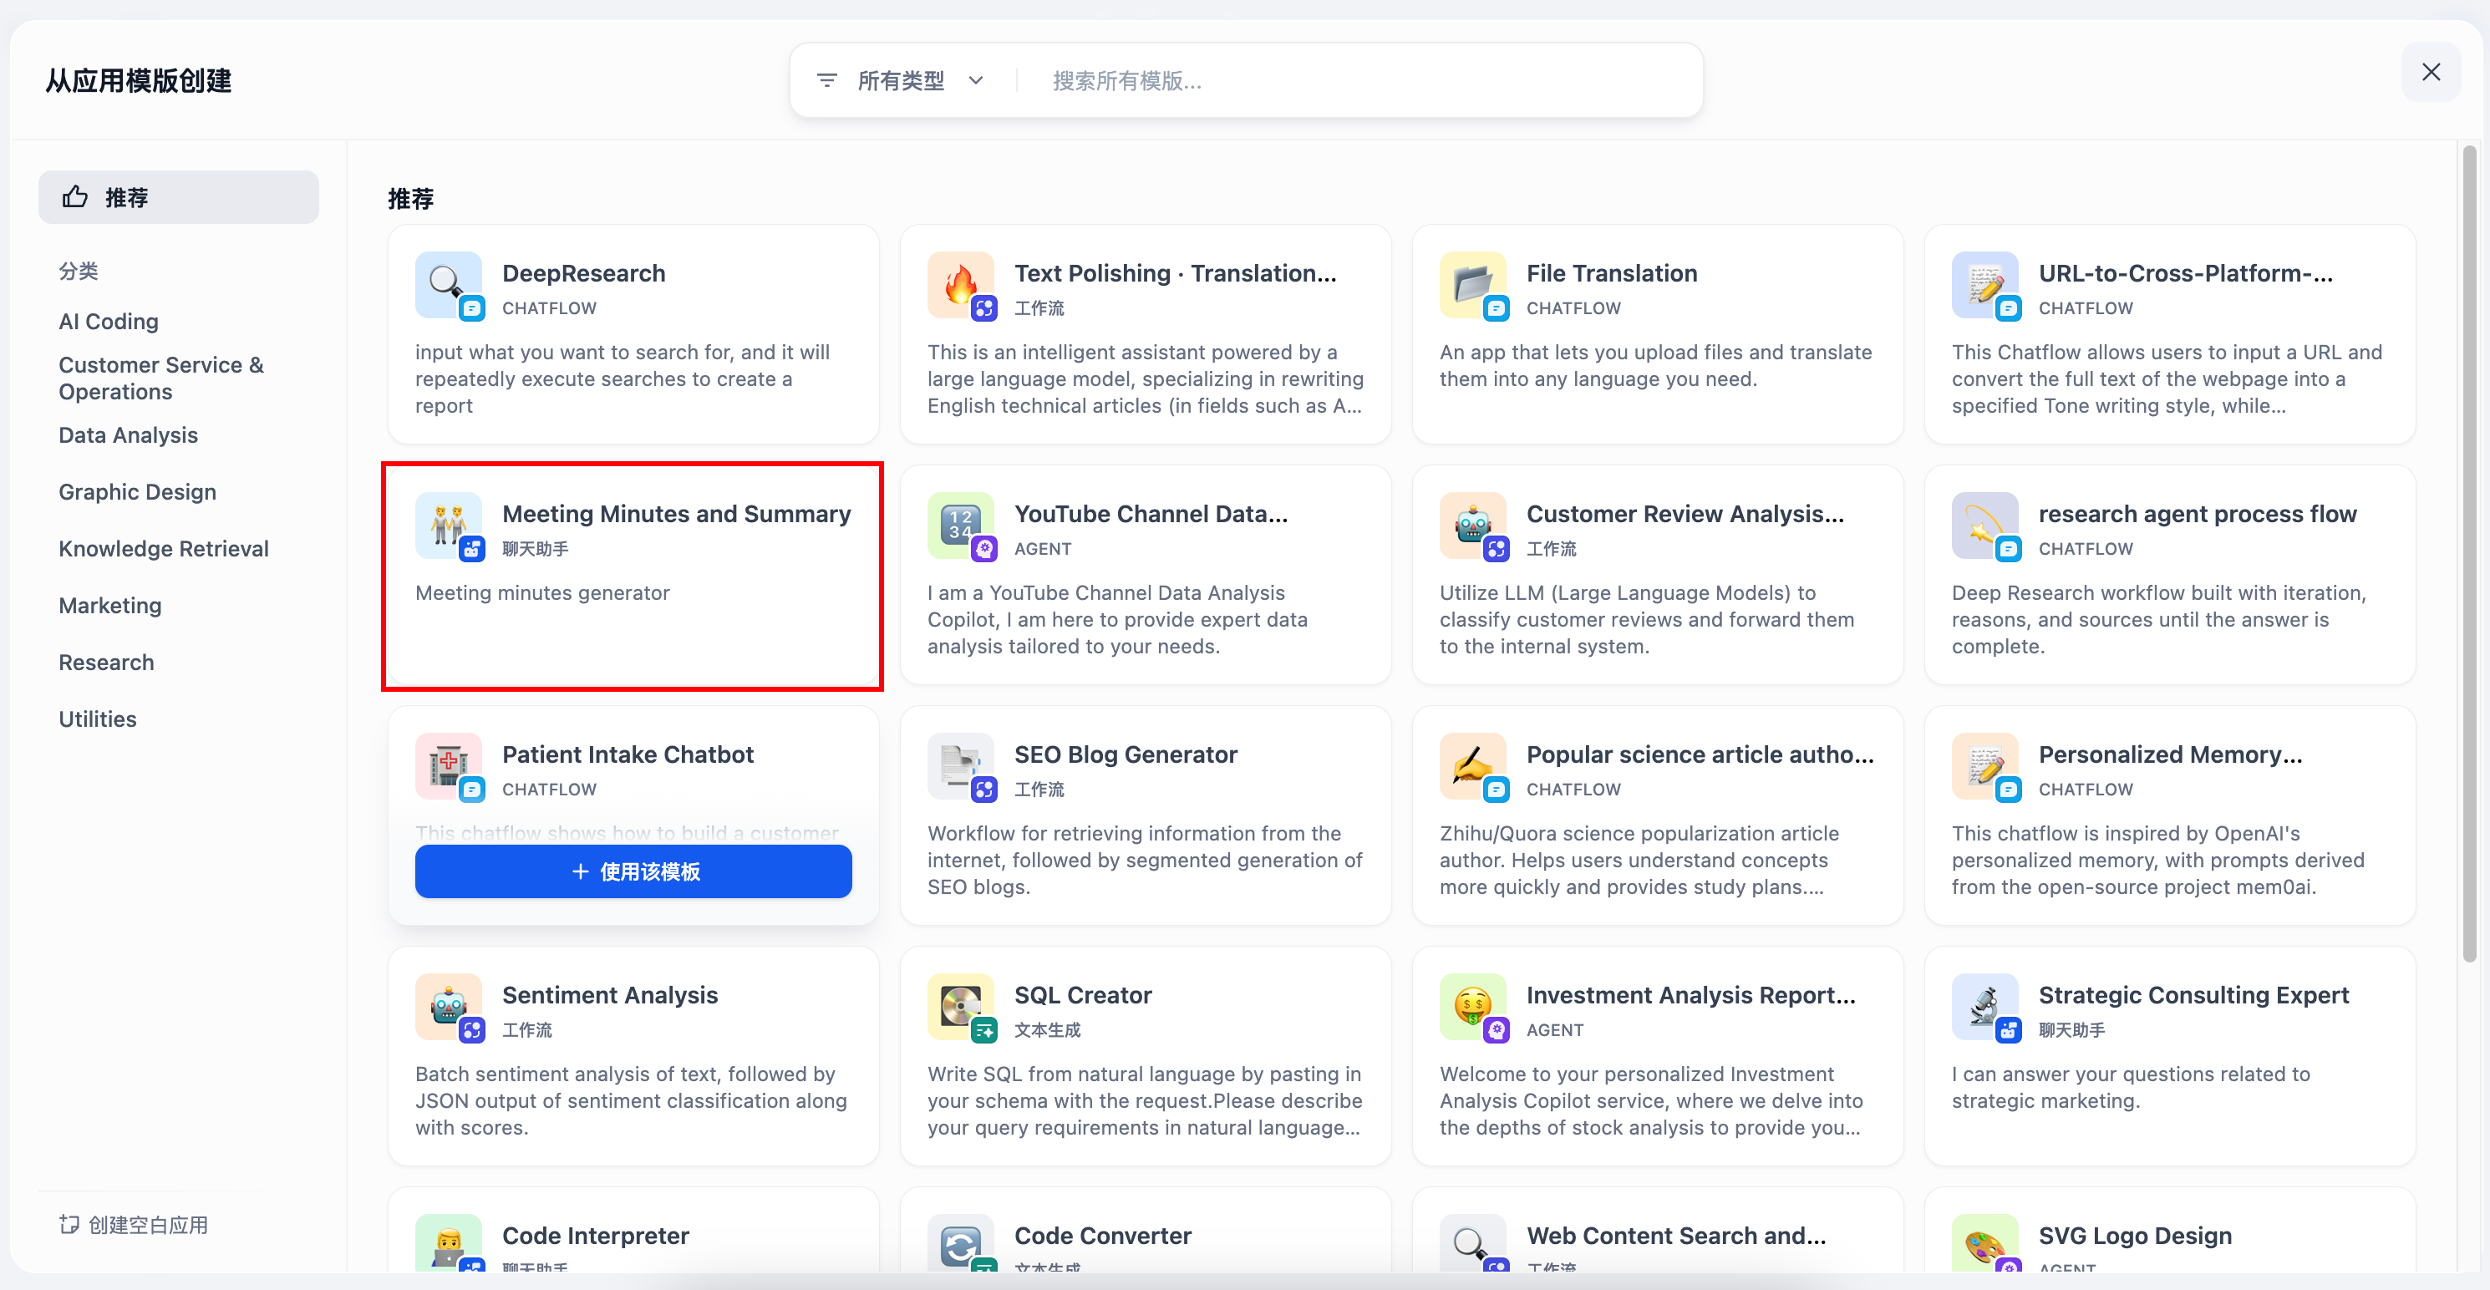
Task: Open the Strategic Consulting Expert title
Action: (x=2193, y=995)
